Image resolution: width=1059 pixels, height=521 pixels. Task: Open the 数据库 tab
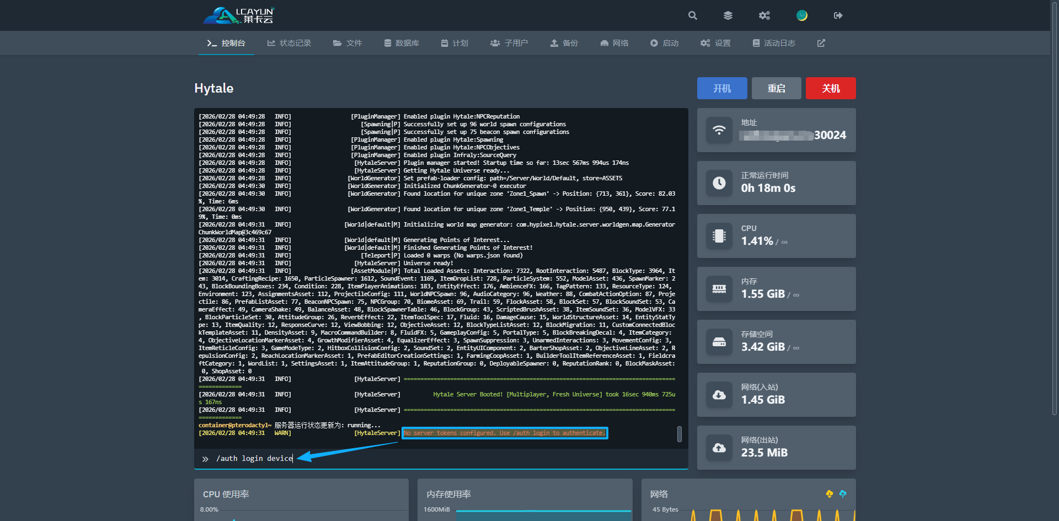[402, 43]
